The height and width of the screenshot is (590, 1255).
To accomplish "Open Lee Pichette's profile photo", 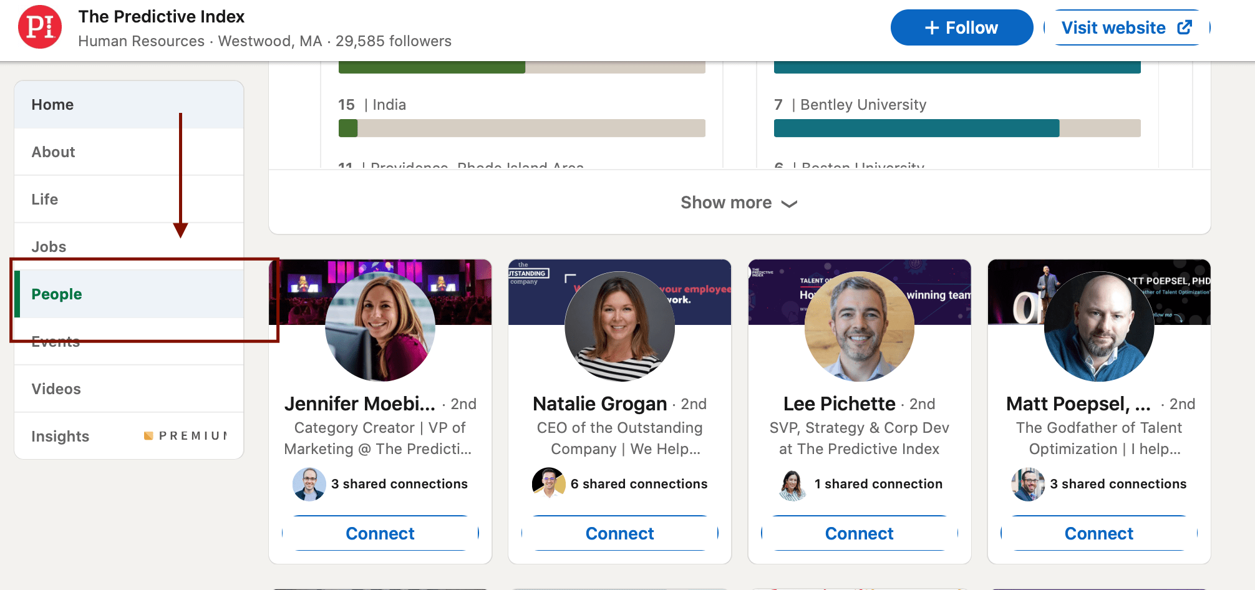I will click(x=859, y=326).
